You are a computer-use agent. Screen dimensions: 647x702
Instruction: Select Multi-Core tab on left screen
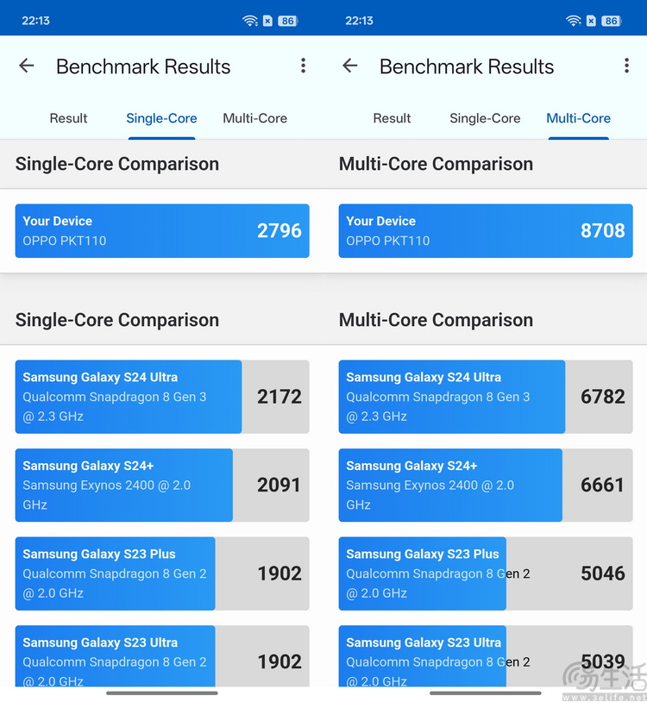[254, 119]
